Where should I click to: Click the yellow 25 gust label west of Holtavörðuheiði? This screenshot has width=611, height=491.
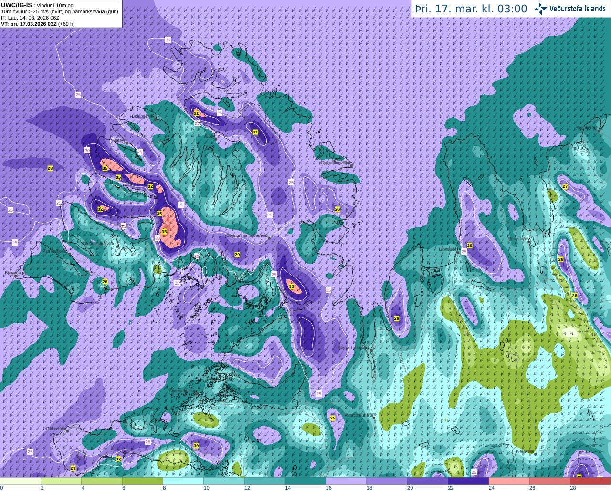tap(333, 418)
